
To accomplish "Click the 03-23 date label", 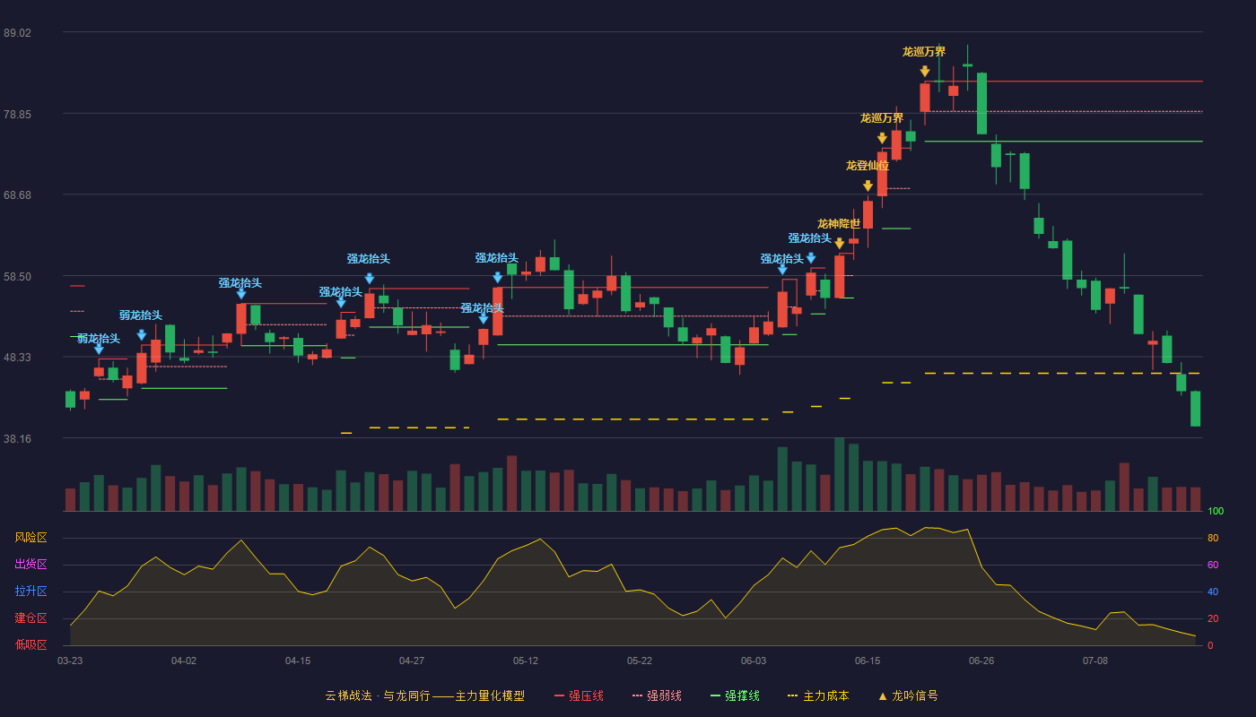I will coord(70,661).
